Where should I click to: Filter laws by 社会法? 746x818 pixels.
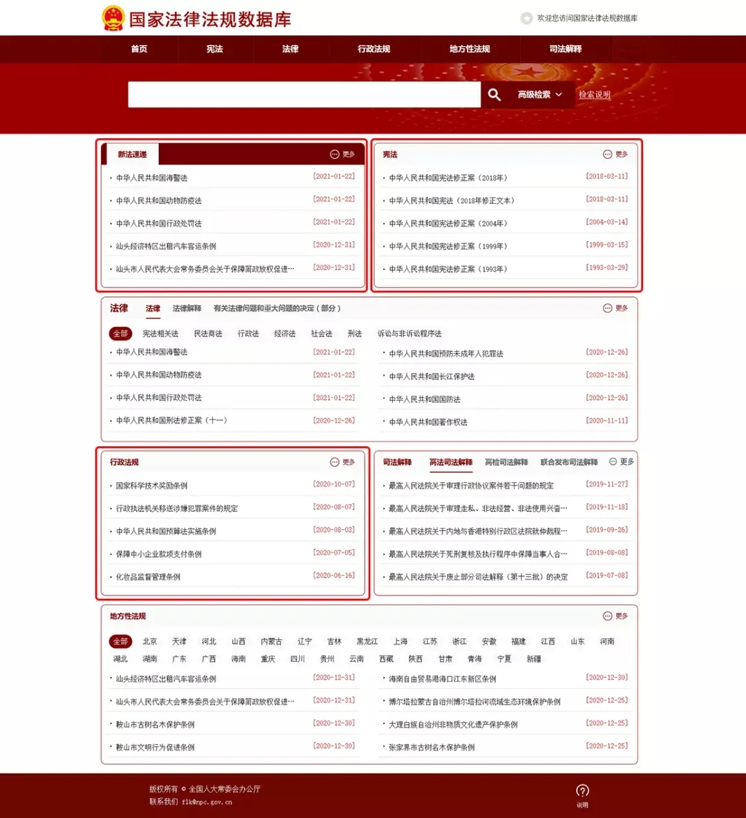click(x=321, y=334)
